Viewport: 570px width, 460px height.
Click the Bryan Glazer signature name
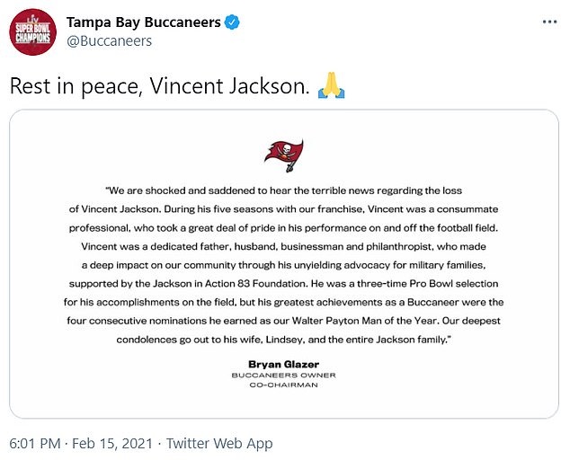pyautogui.click(x=284, y=363)
